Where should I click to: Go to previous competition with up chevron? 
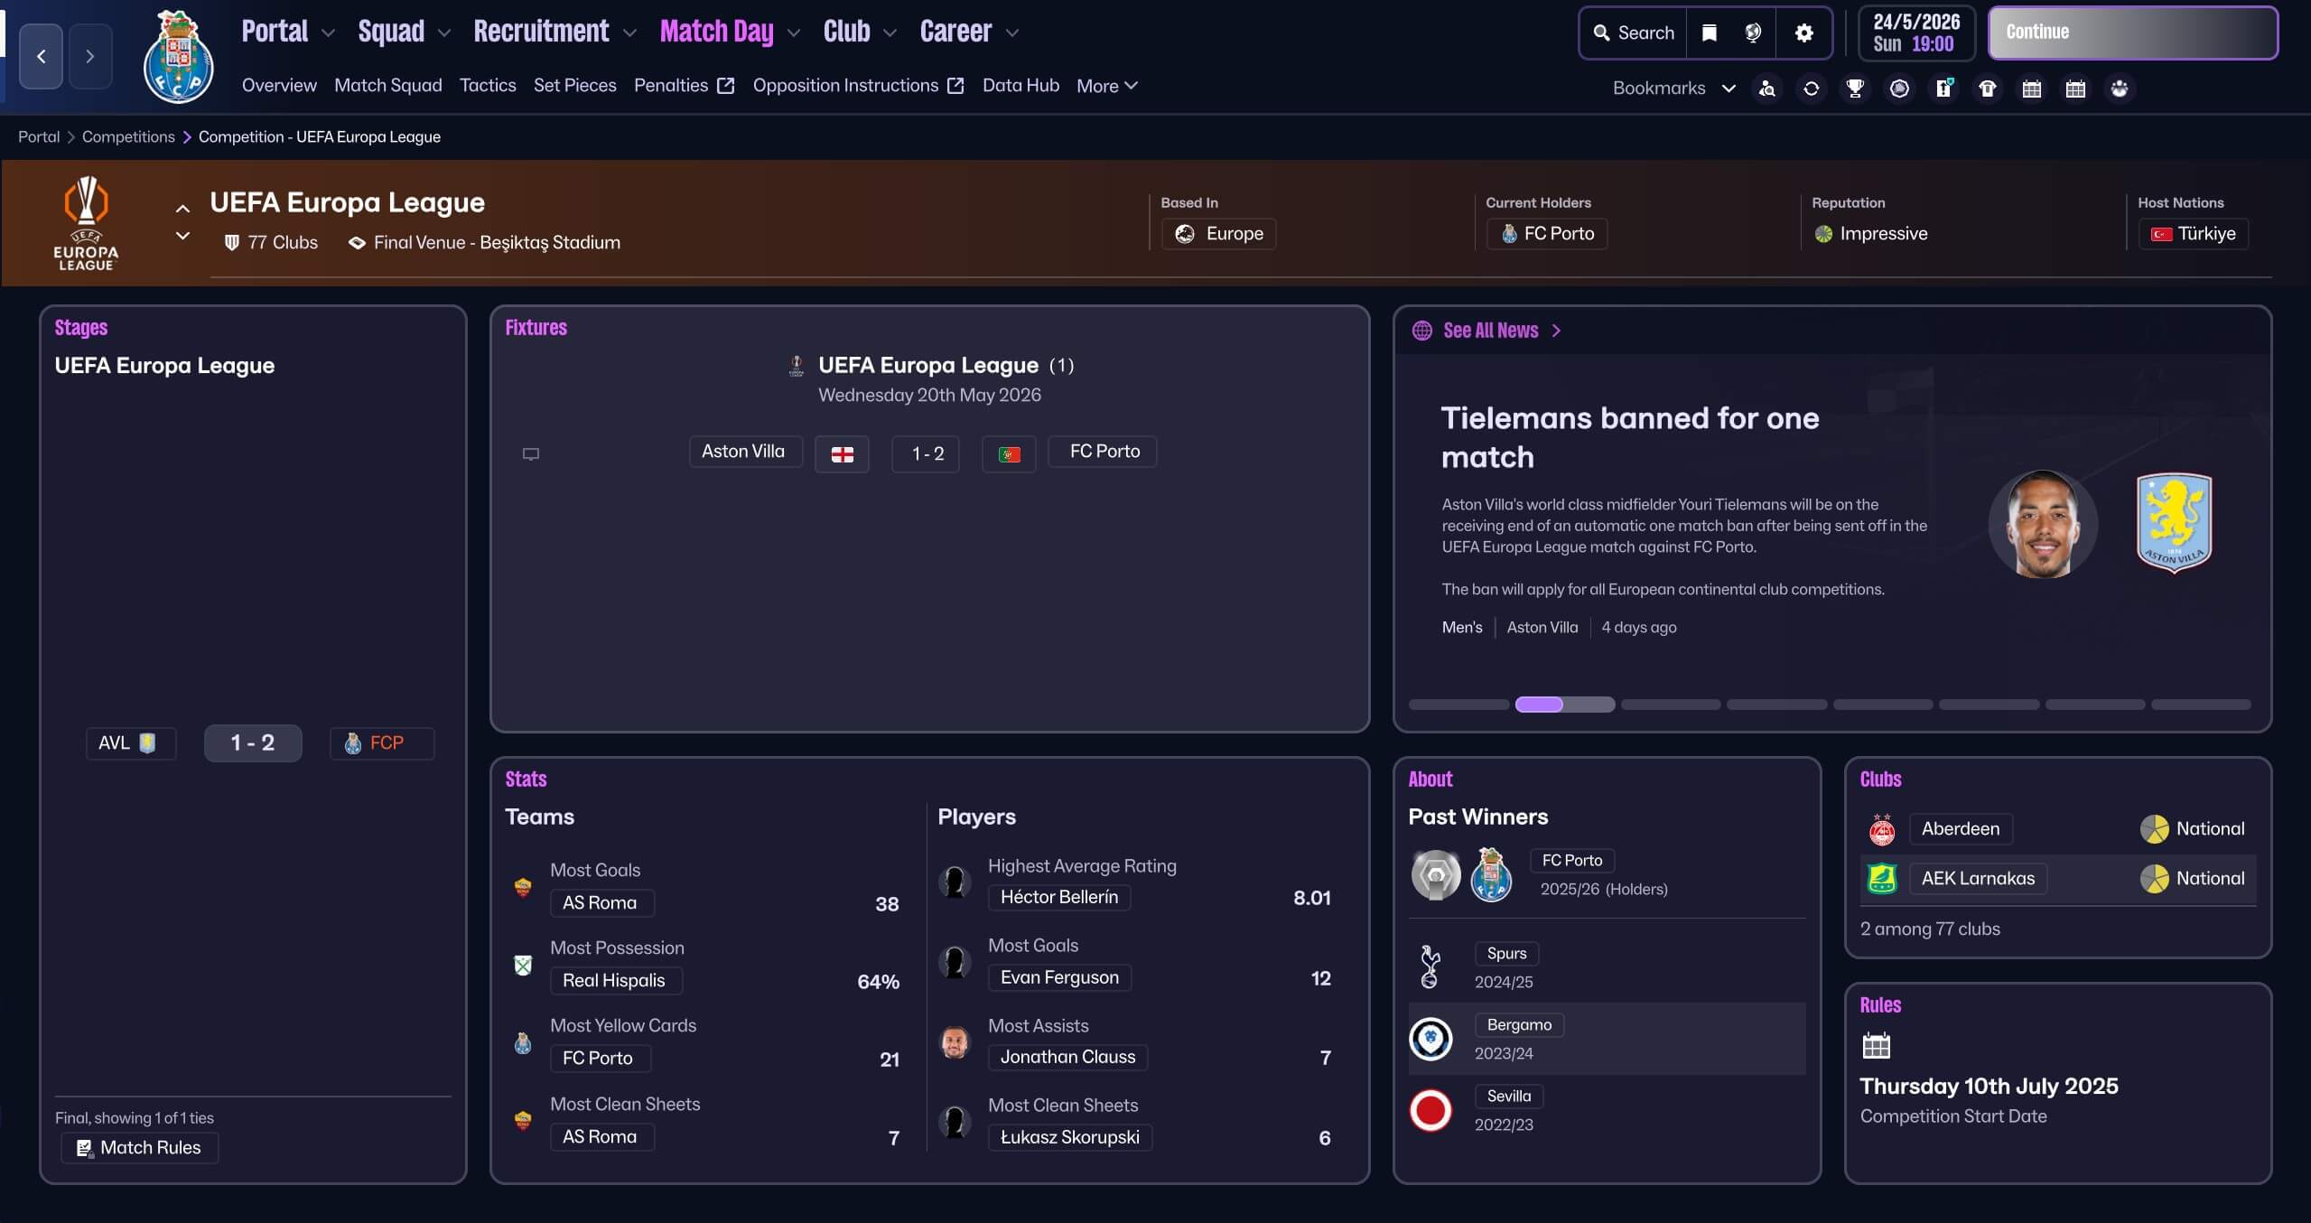182,209
